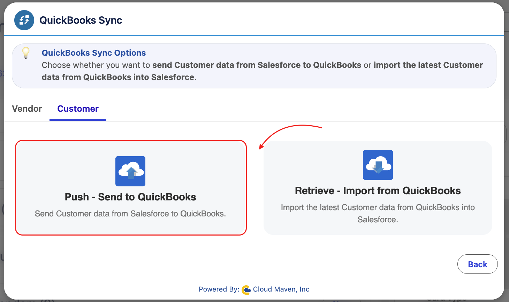Screen dimensions: 509x302
Task: Choose the Retrieve - Import from QuickBooks card
Action: pos(378,188)
